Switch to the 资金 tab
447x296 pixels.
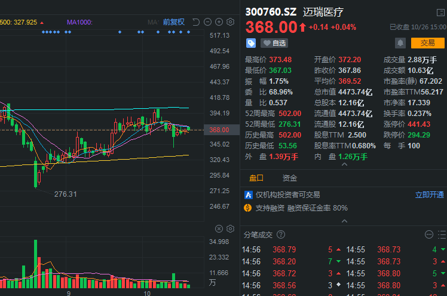tap(290, 178)
